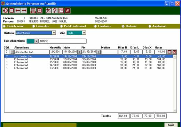Image resolution: width=181 pixels, height=127 pixels.
Task: Open the Año dropdown showing Todo
Action: pos(84,33)
